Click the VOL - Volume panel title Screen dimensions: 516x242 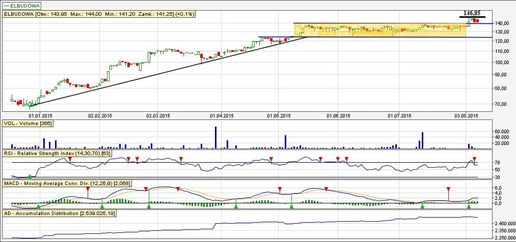(28, 123)
